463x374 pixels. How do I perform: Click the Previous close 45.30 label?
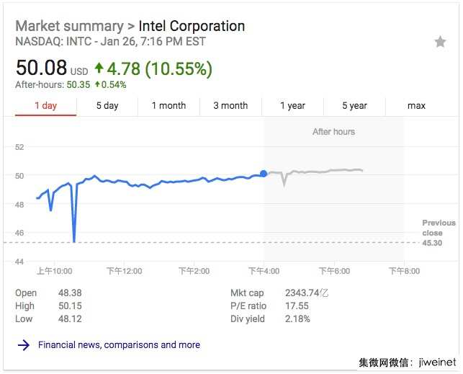point(439,233)
